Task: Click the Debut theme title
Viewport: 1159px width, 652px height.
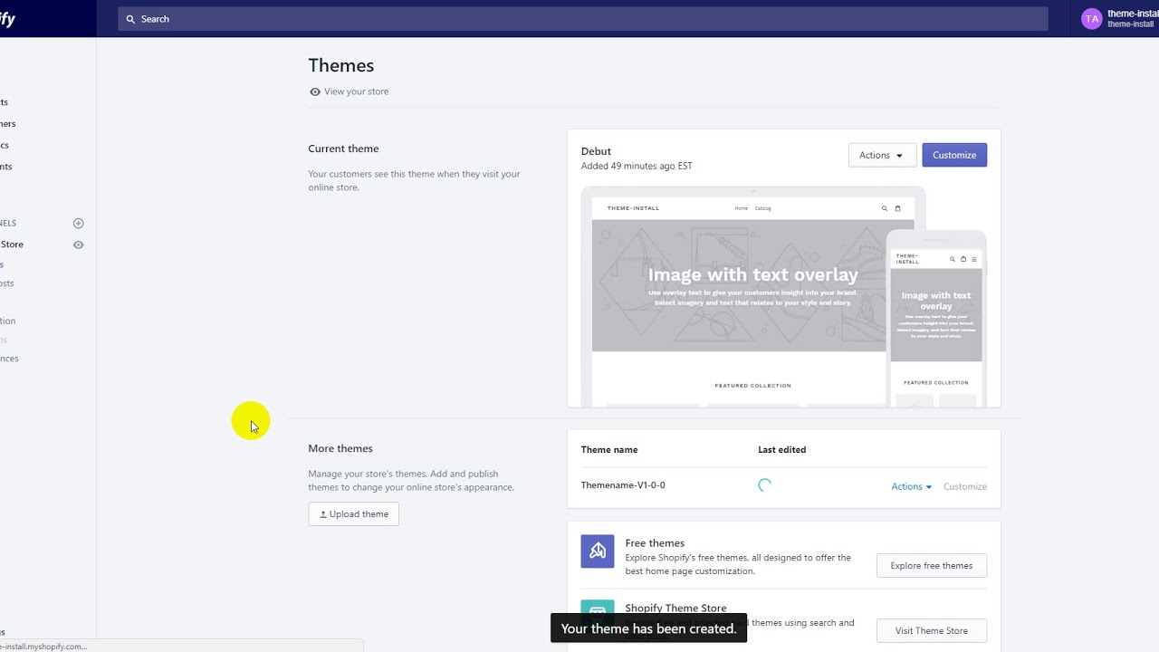Action: (x=596, y=151)
